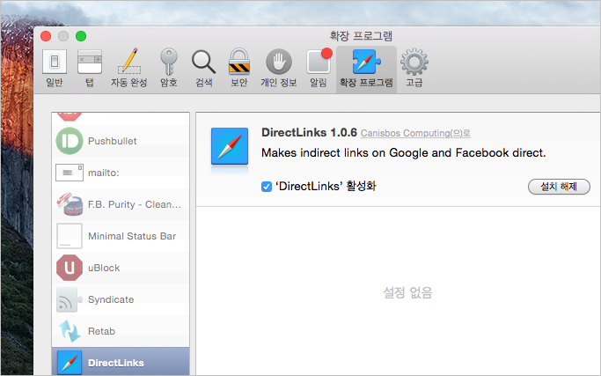Open the 알림 (Notifications) pane
601x376 pixels.
[319, 69]
